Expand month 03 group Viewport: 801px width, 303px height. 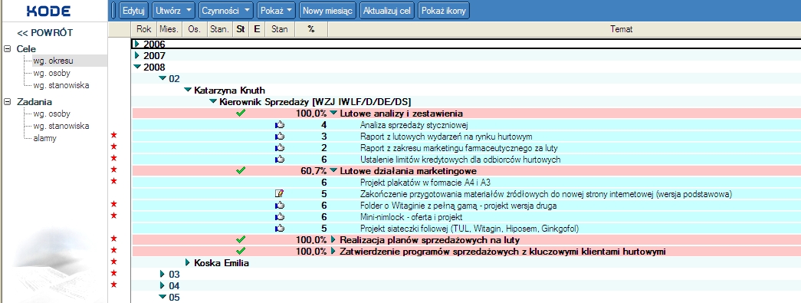tap(162, 275)
